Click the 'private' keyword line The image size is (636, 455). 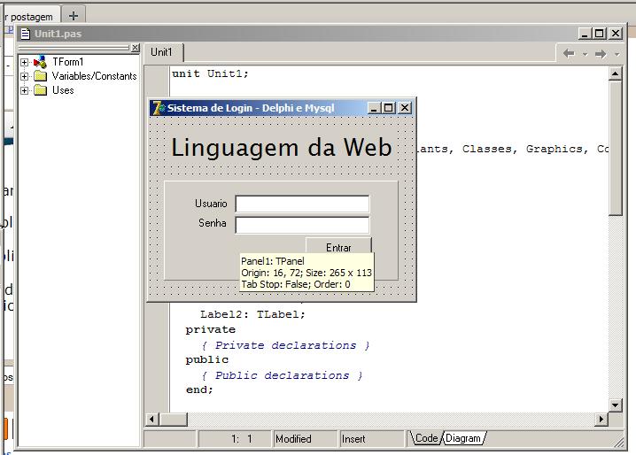tap(211, 329)
